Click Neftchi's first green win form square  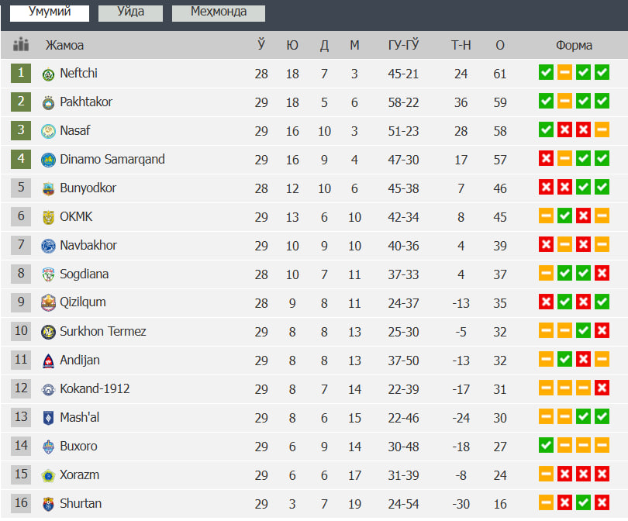pos(546,73)
